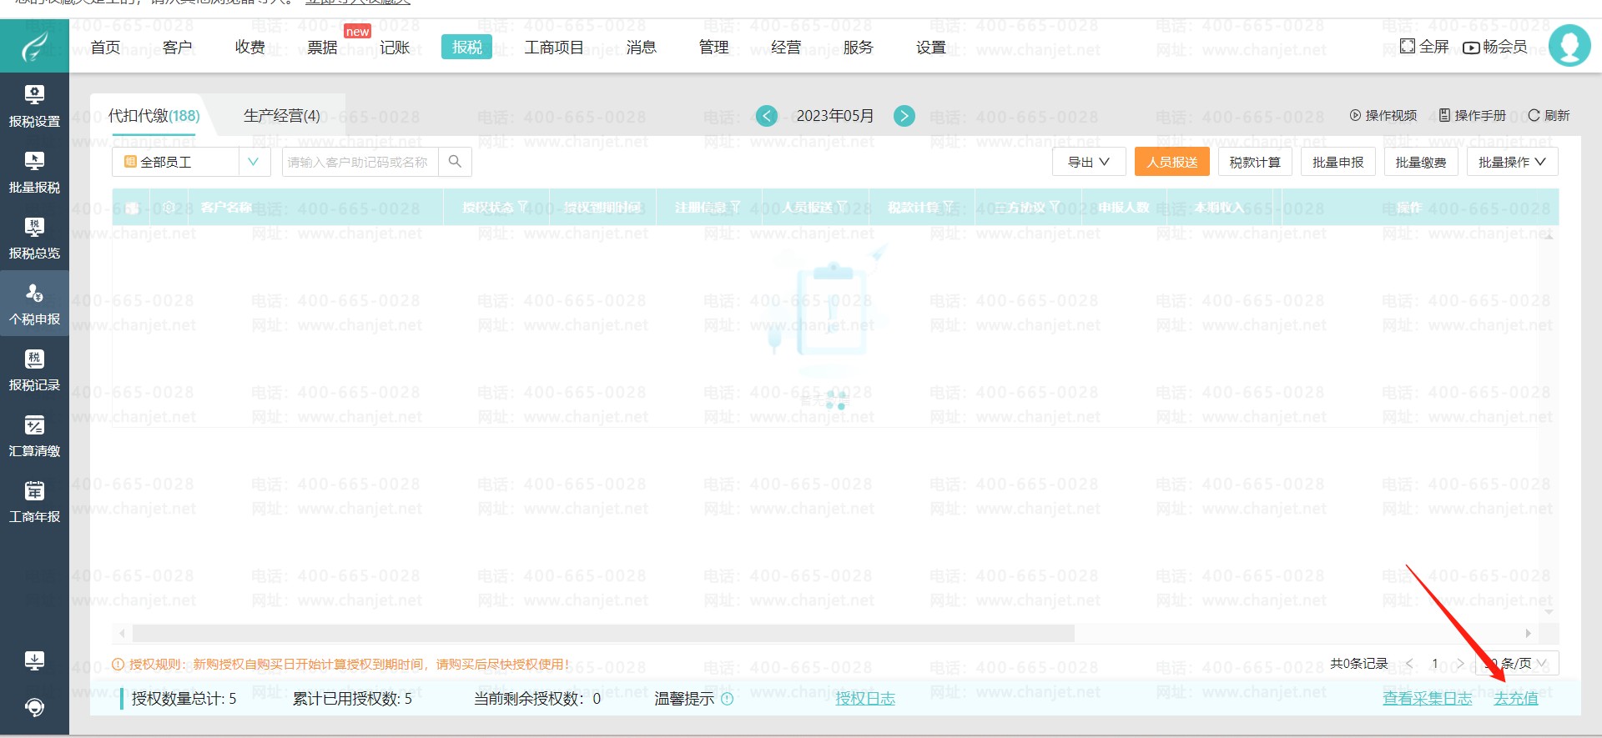This screenshot has width=1602, height=738.
Task: Click the 去充值 link
Action: 1515,699
